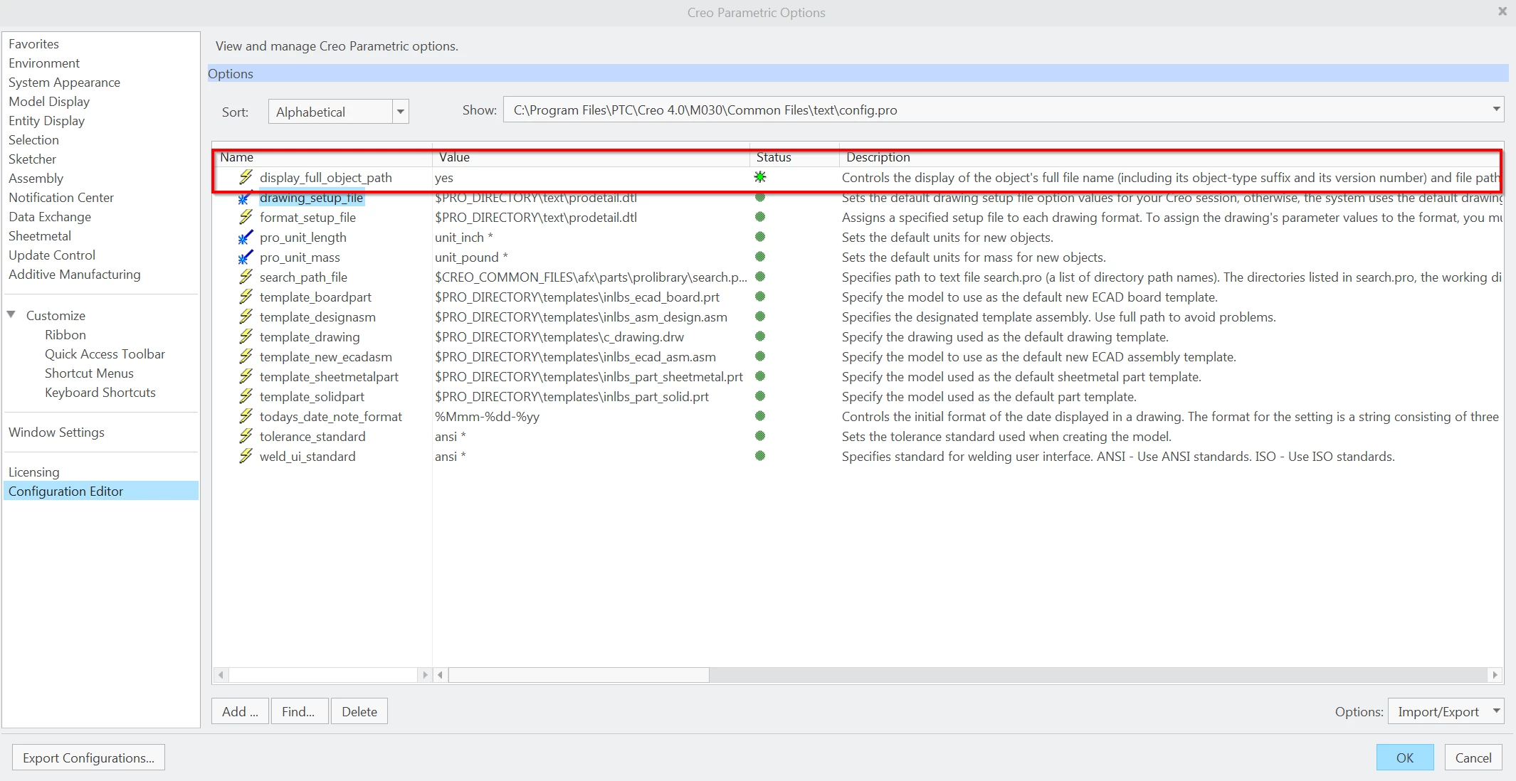This screenshot has width=1516, height=781.
Task: Click the wand icon beside pro_unit_mass
Action: coord(246,257)
